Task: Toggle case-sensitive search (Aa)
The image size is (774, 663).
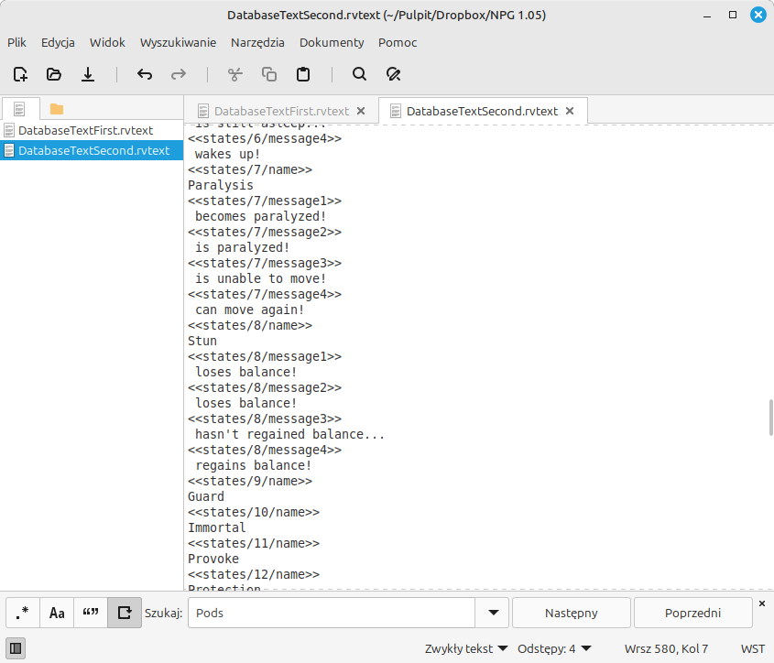Action: click(57, 613)
